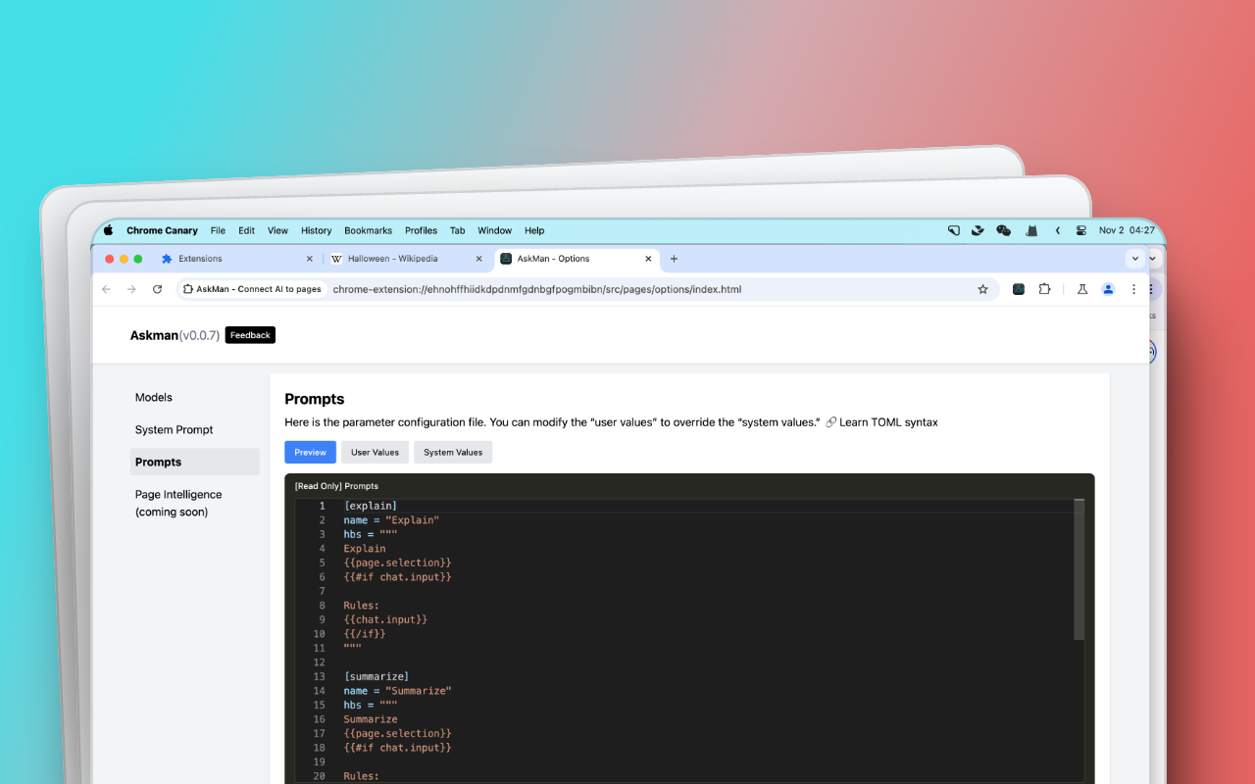Click the tag-shaped menu bar icon
This screenshot has width=1255, height=784.
coord(953,230)
